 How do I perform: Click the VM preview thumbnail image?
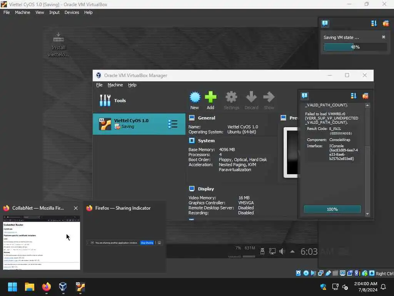click(x=291, y=153)
